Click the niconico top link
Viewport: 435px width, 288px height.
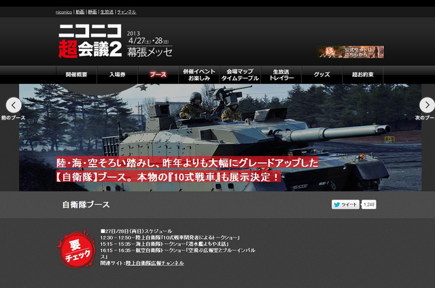tap(64, 12)
